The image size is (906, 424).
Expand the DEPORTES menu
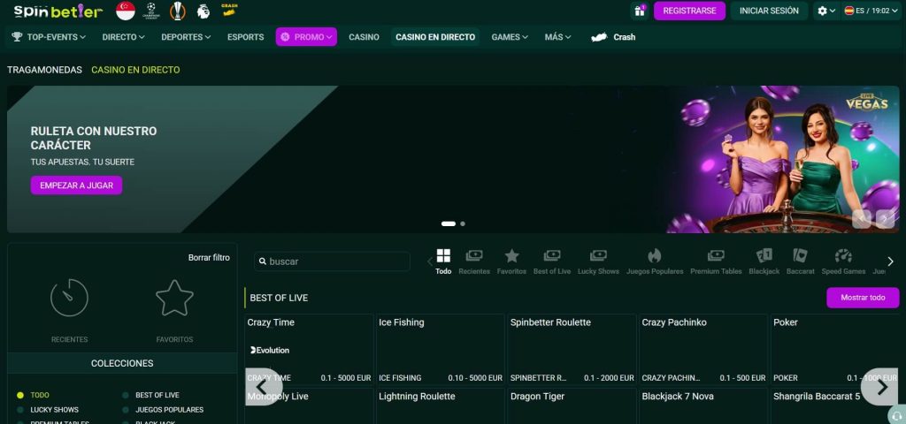186,37
